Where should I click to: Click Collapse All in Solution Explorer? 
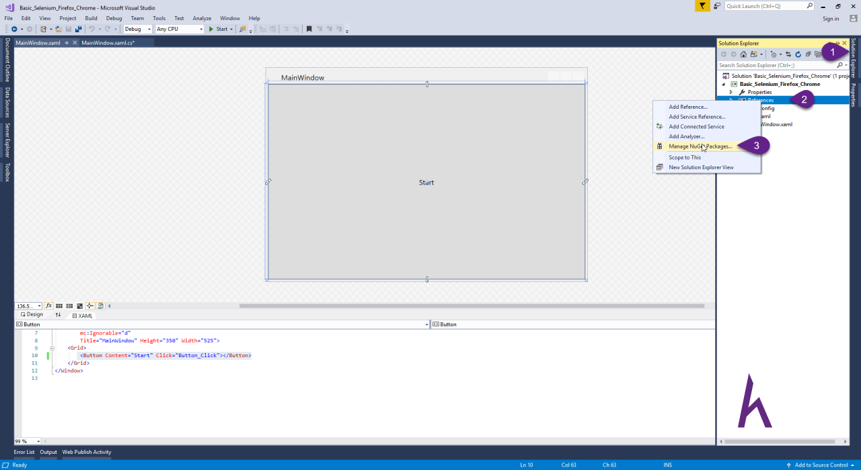(808, 54)
